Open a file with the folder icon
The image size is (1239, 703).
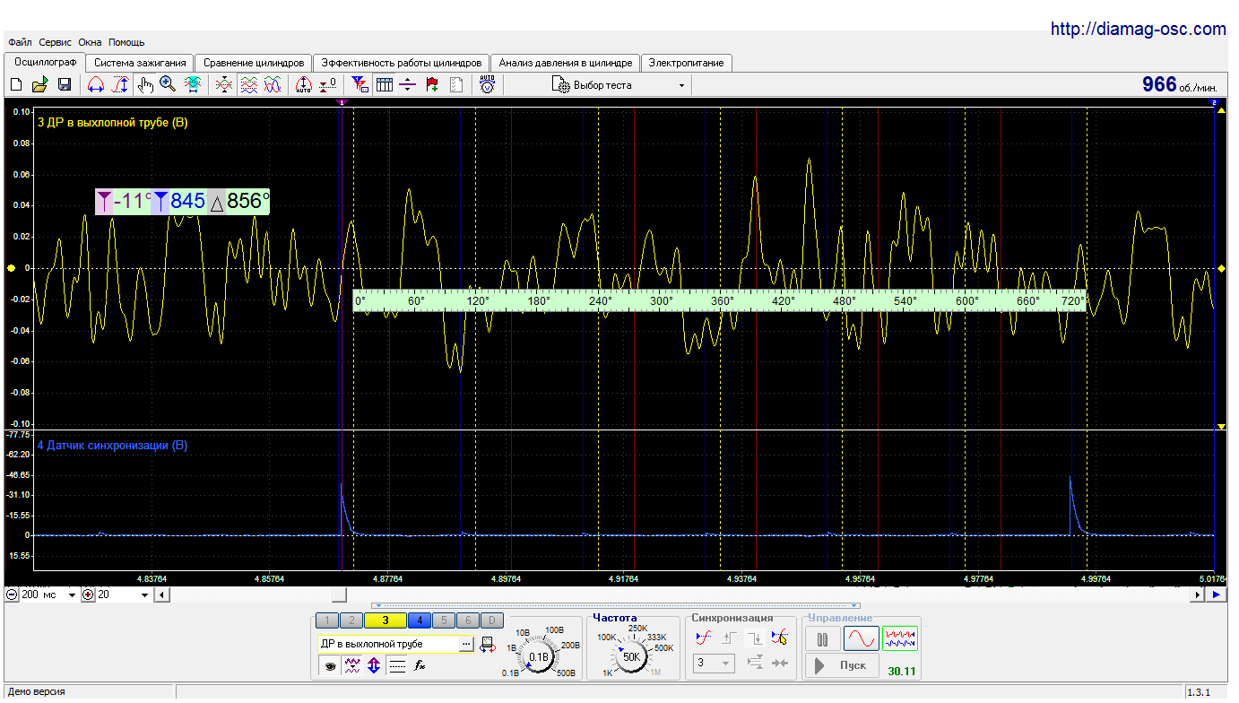coord(39,85)
